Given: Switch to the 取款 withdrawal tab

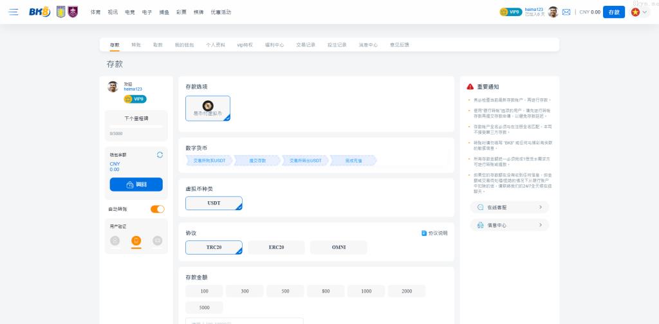Looking at the screenshot, I should tap(158, 45).
